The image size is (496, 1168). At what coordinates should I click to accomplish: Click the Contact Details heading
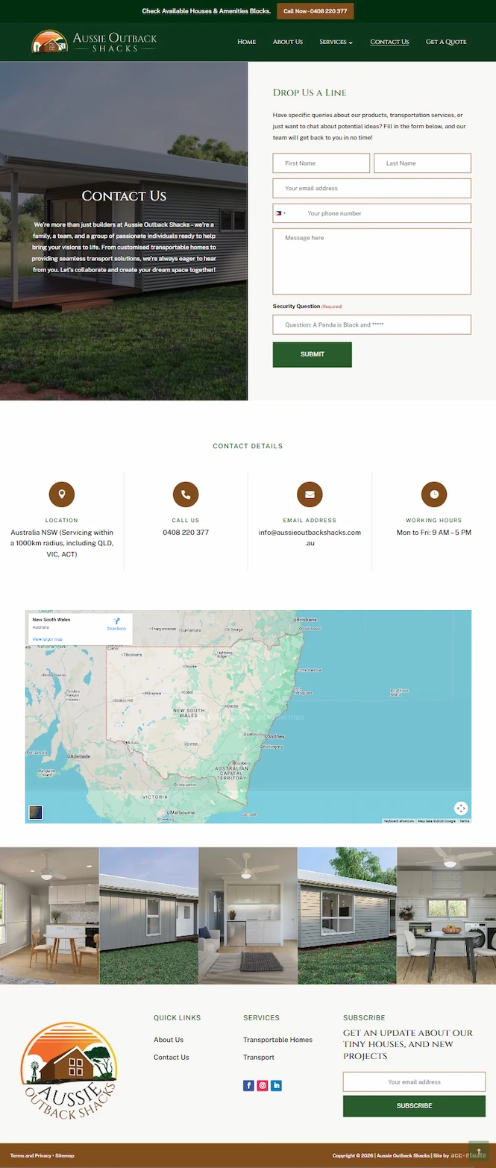coord(248,446)
